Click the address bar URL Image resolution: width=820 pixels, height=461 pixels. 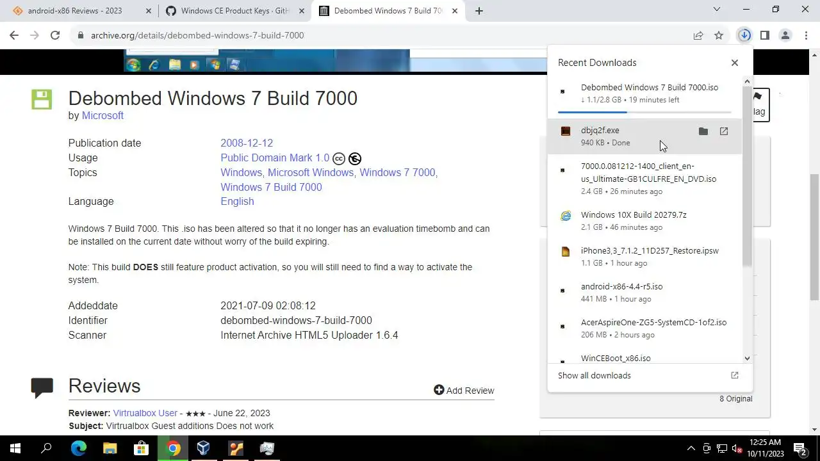197,35
